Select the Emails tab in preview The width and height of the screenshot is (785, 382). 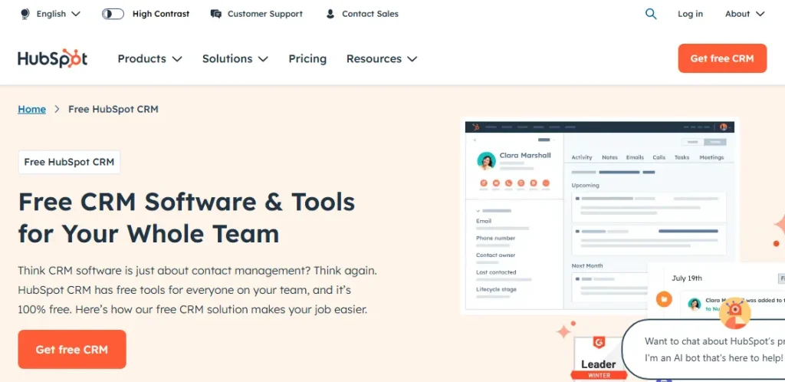635,157
